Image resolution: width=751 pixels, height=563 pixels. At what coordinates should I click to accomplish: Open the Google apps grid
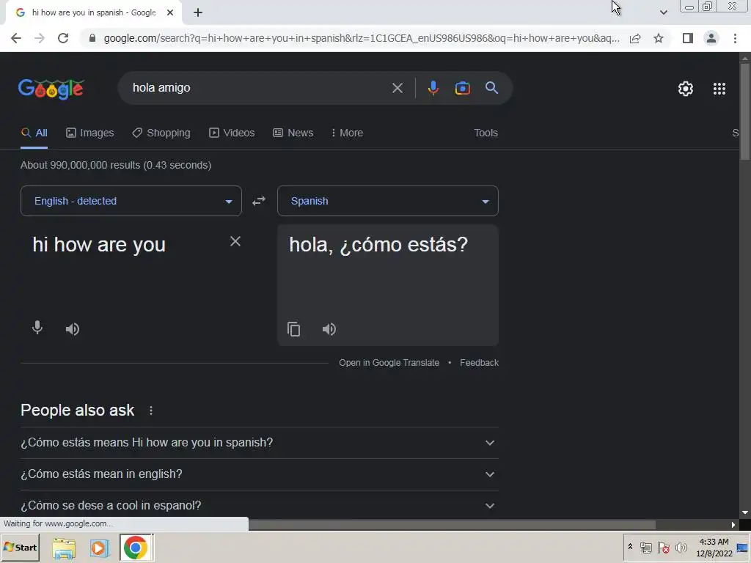click(x=719, y=89)
